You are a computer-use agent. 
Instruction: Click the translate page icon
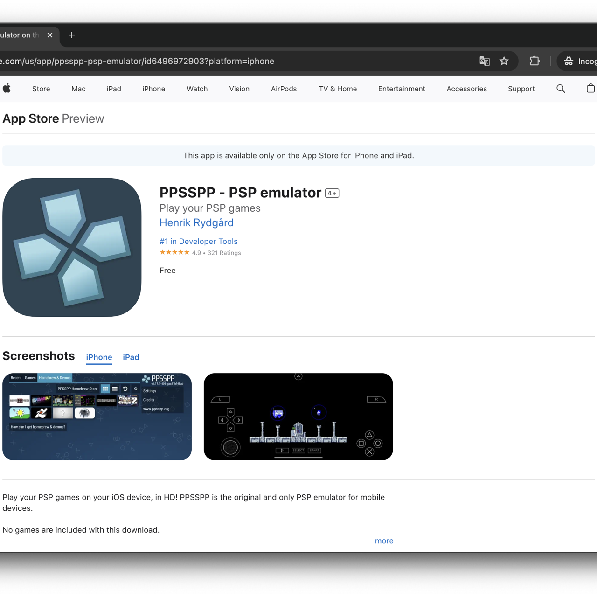(x=485, y=61)
